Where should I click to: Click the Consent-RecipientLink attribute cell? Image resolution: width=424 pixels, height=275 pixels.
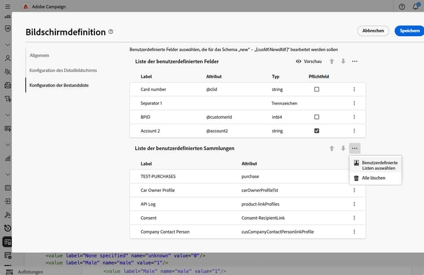point(263,218)
